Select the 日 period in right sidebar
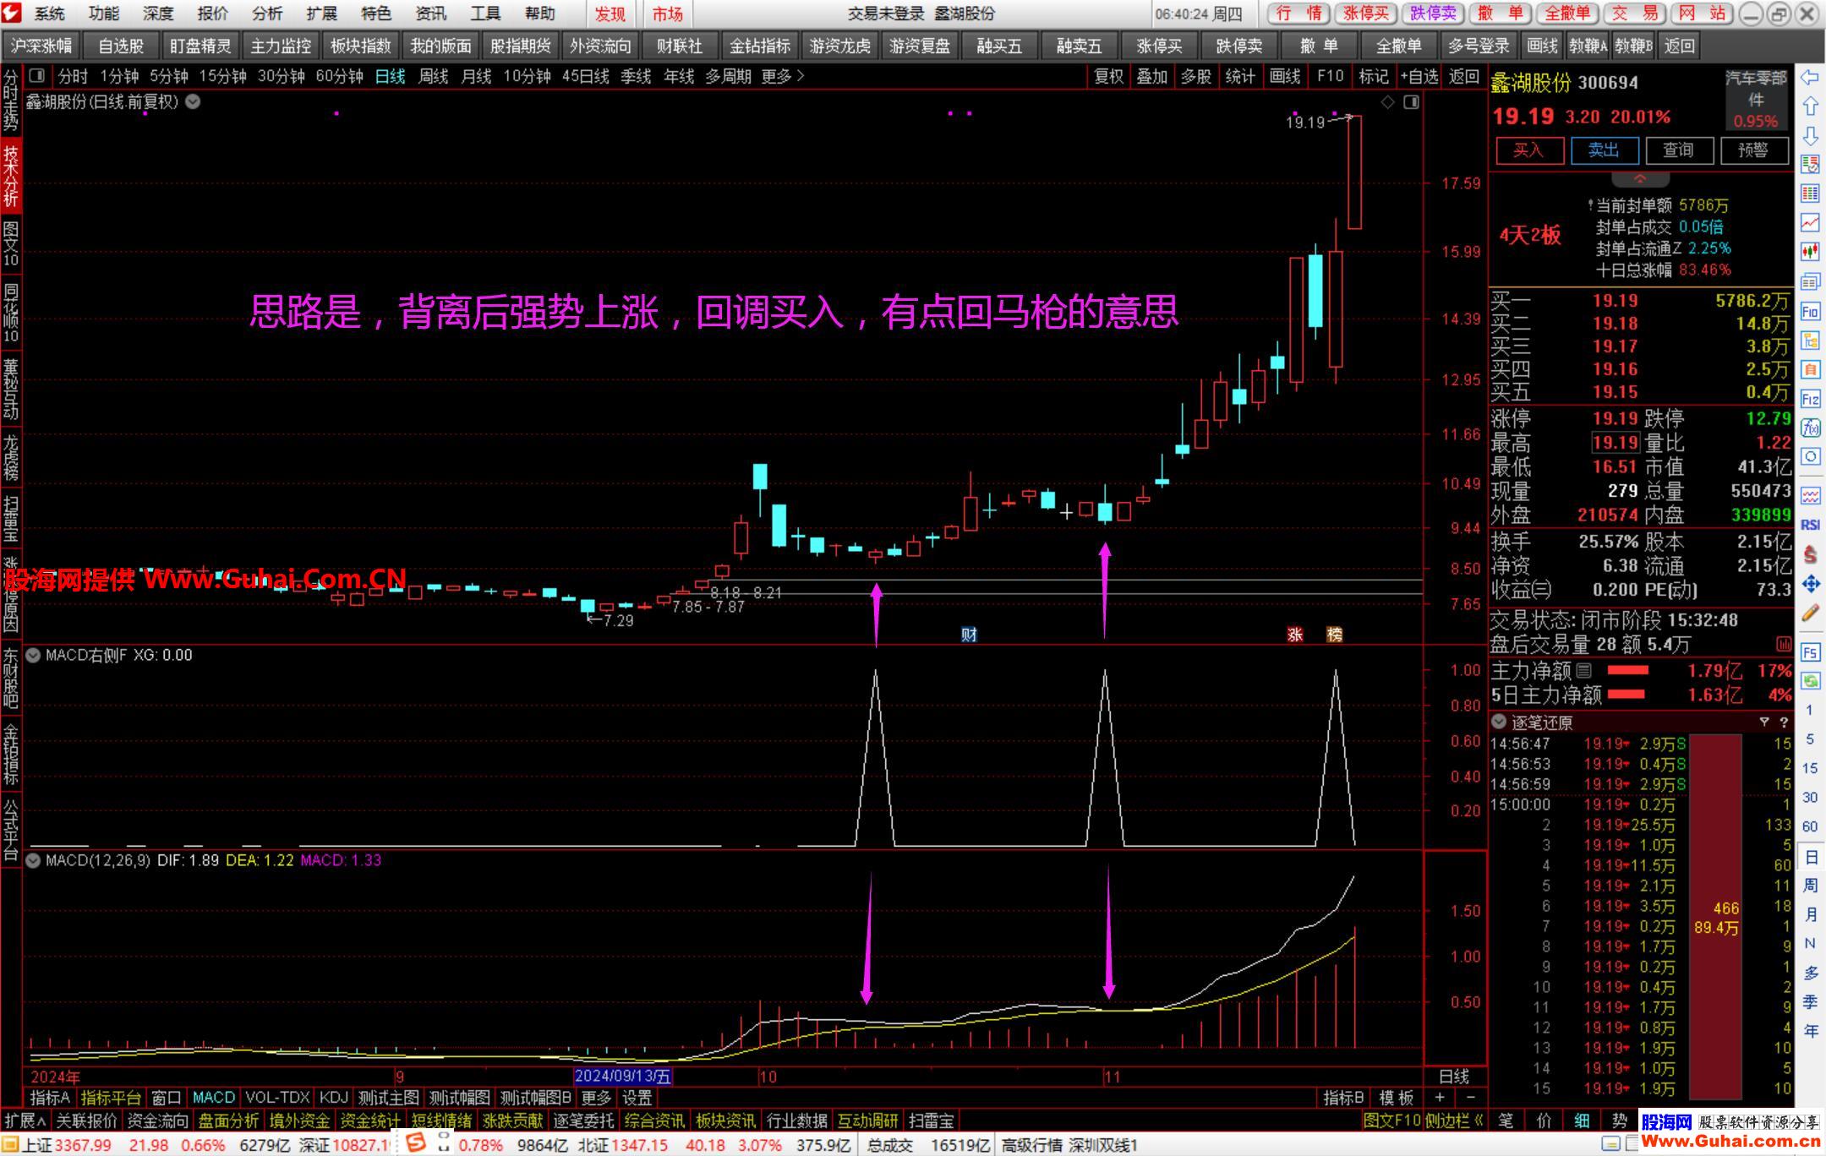 pos(1810,858)
